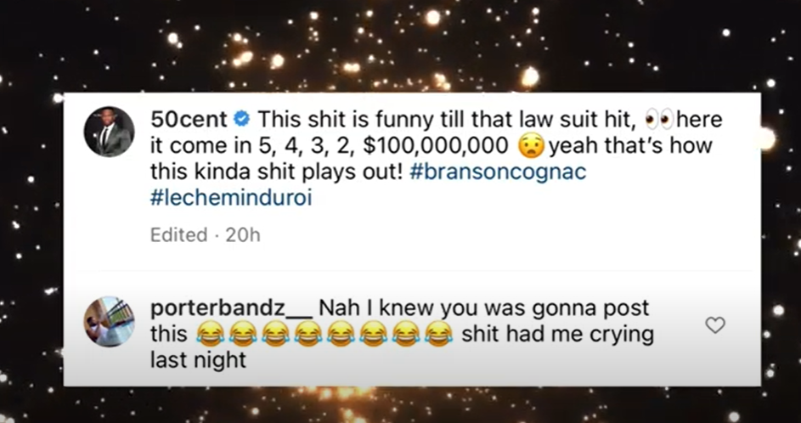Click the blue verified badge

pos(241,120)
